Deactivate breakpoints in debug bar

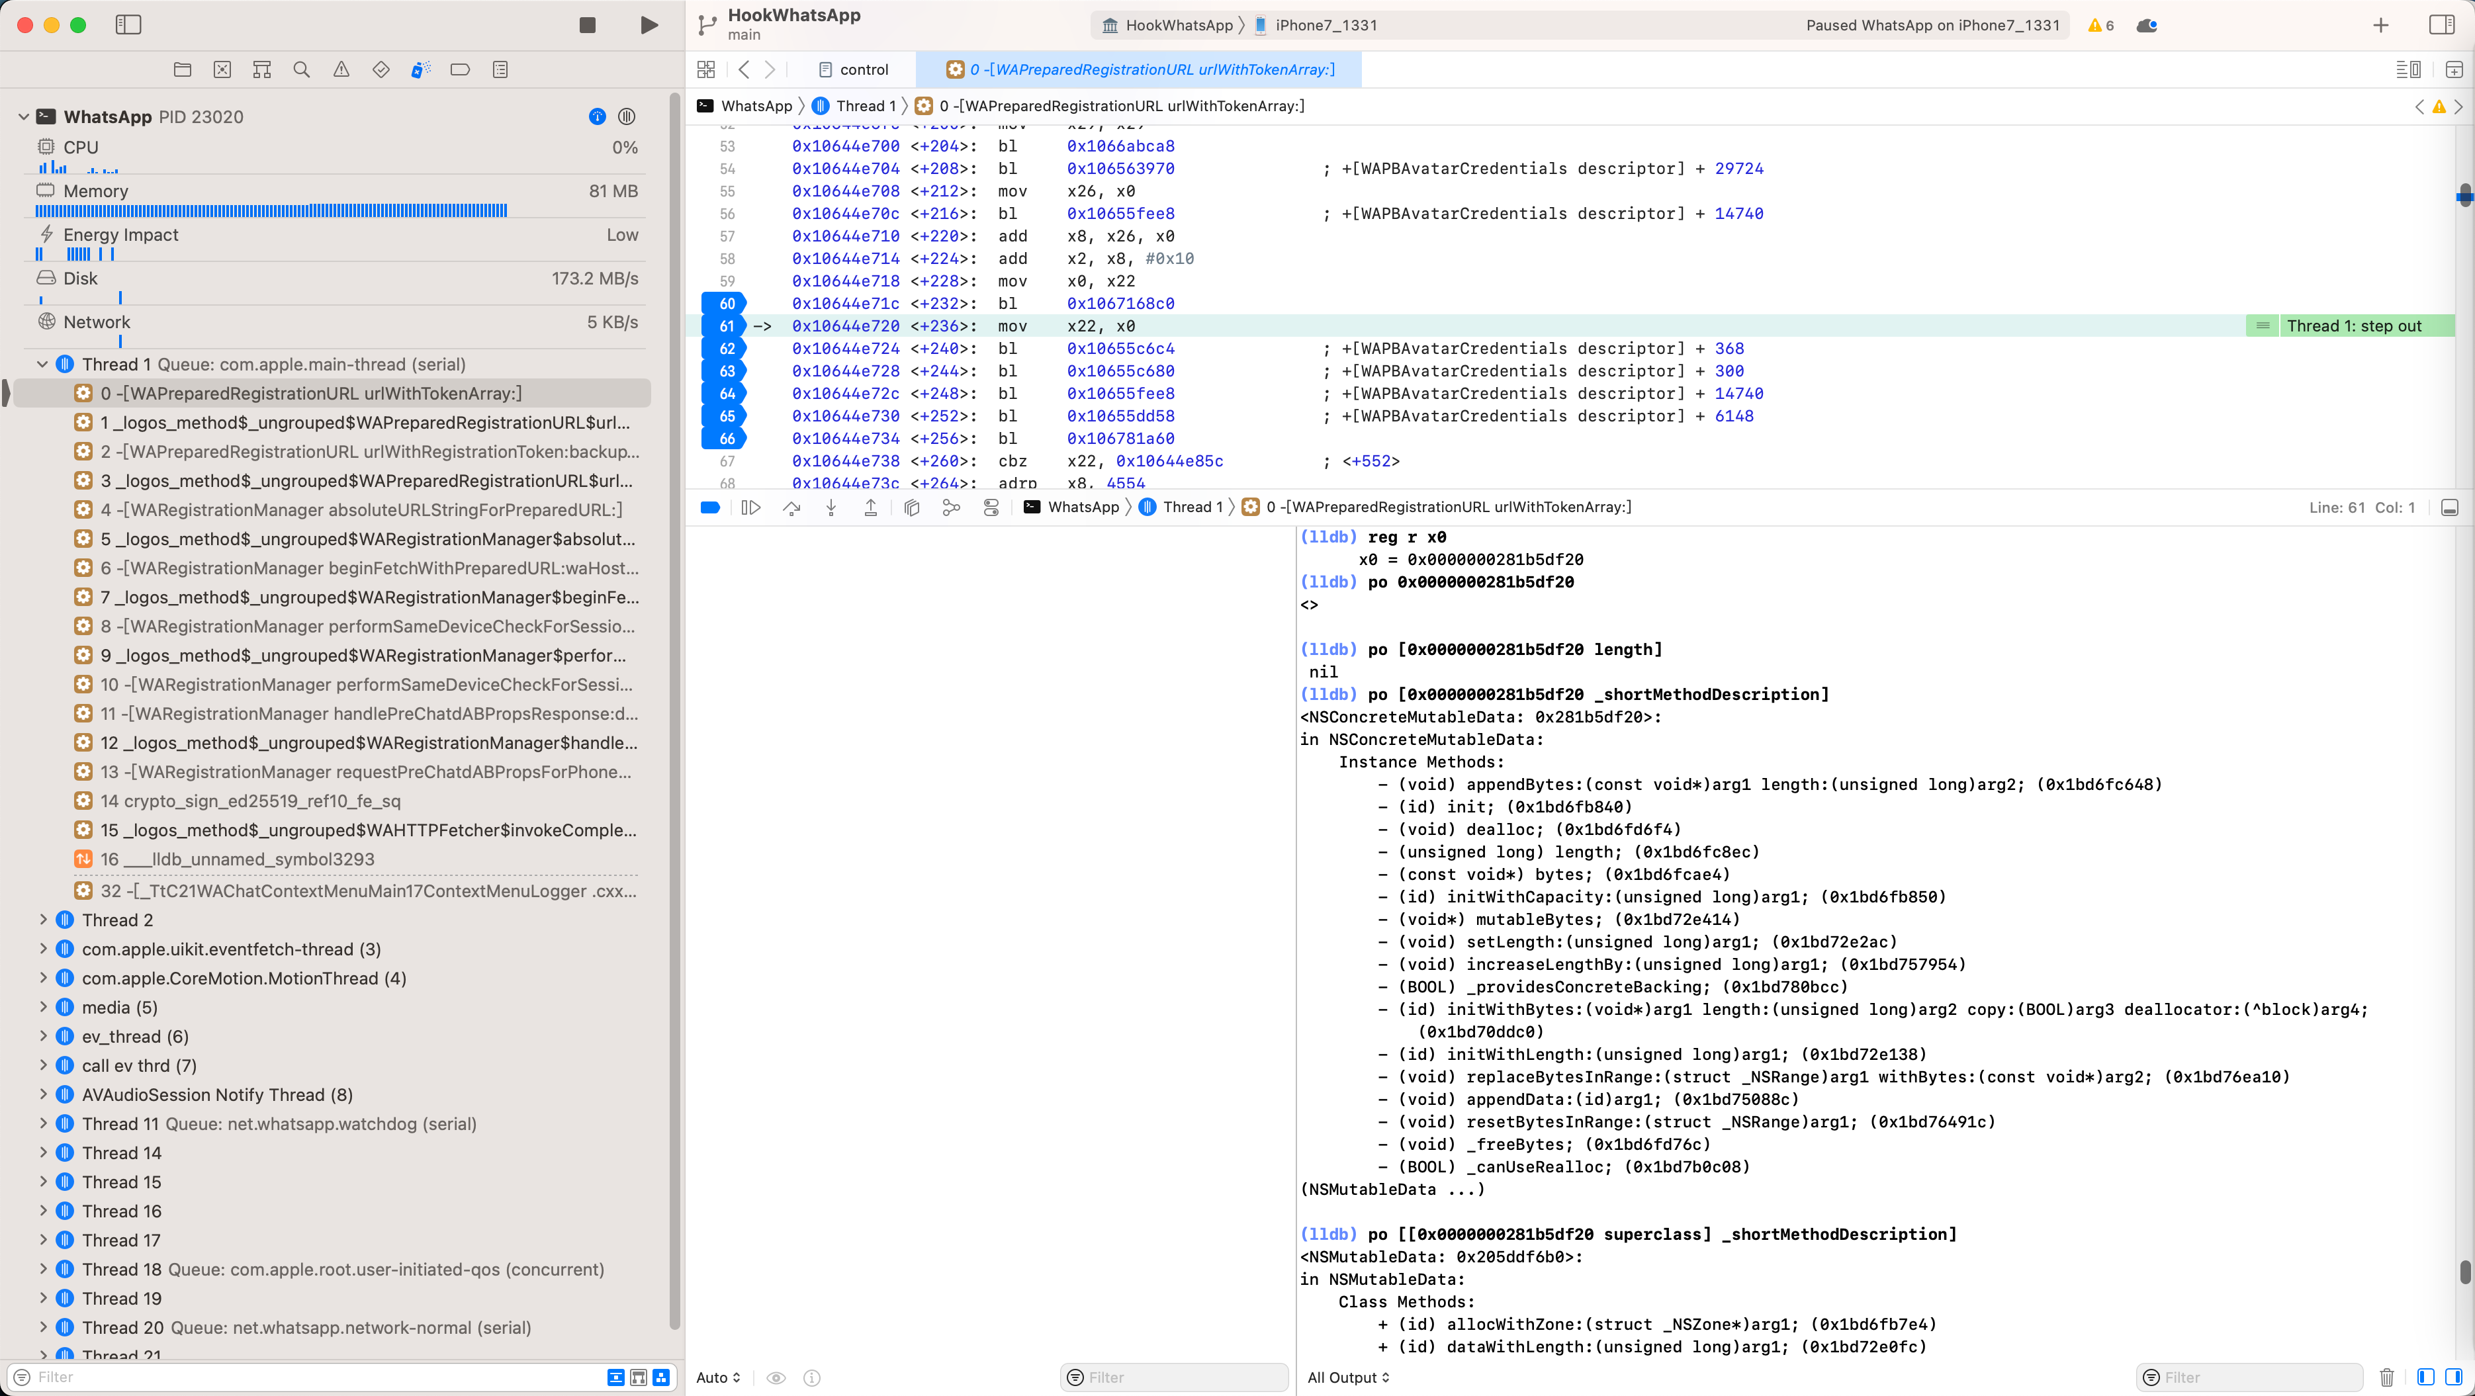[x=710, y=507]
